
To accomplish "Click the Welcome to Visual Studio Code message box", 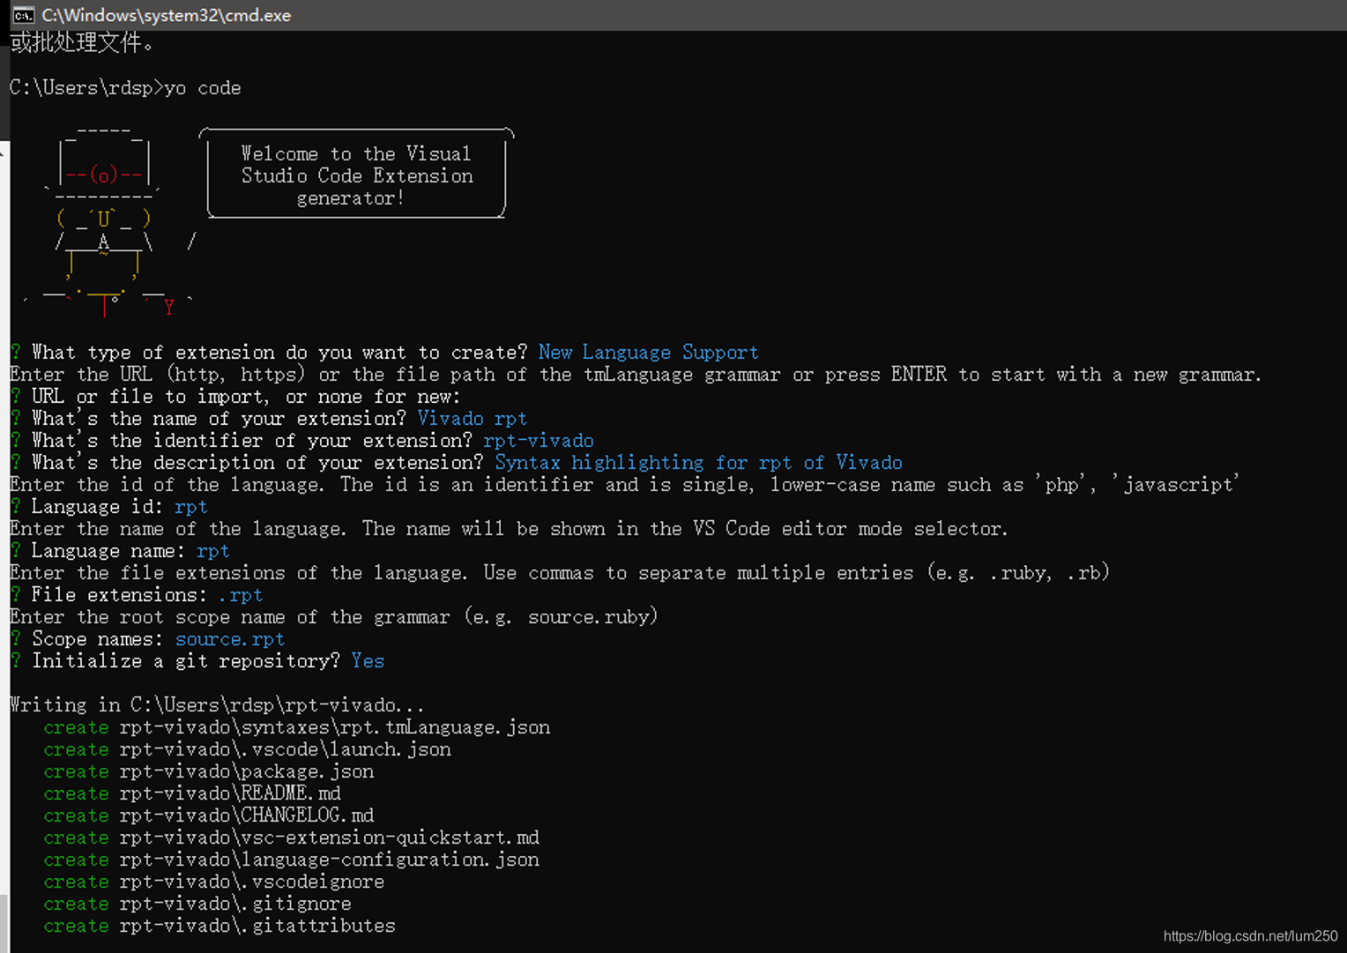I will tap(356, 174).
